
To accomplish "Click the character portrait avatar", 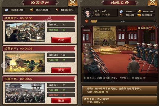I will [x=88, y=13].
